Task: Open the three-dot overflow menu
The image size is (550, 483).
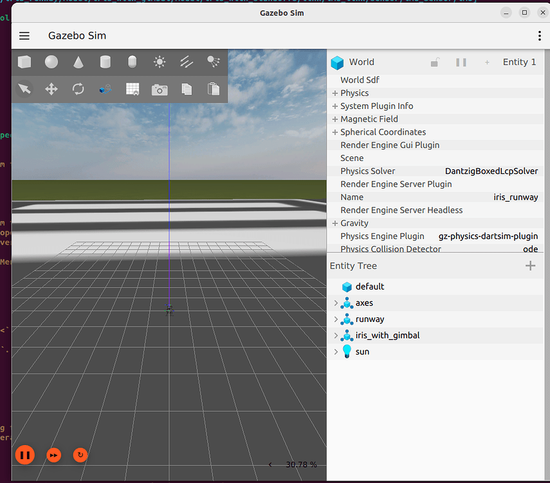Action: tap(540, 35)
